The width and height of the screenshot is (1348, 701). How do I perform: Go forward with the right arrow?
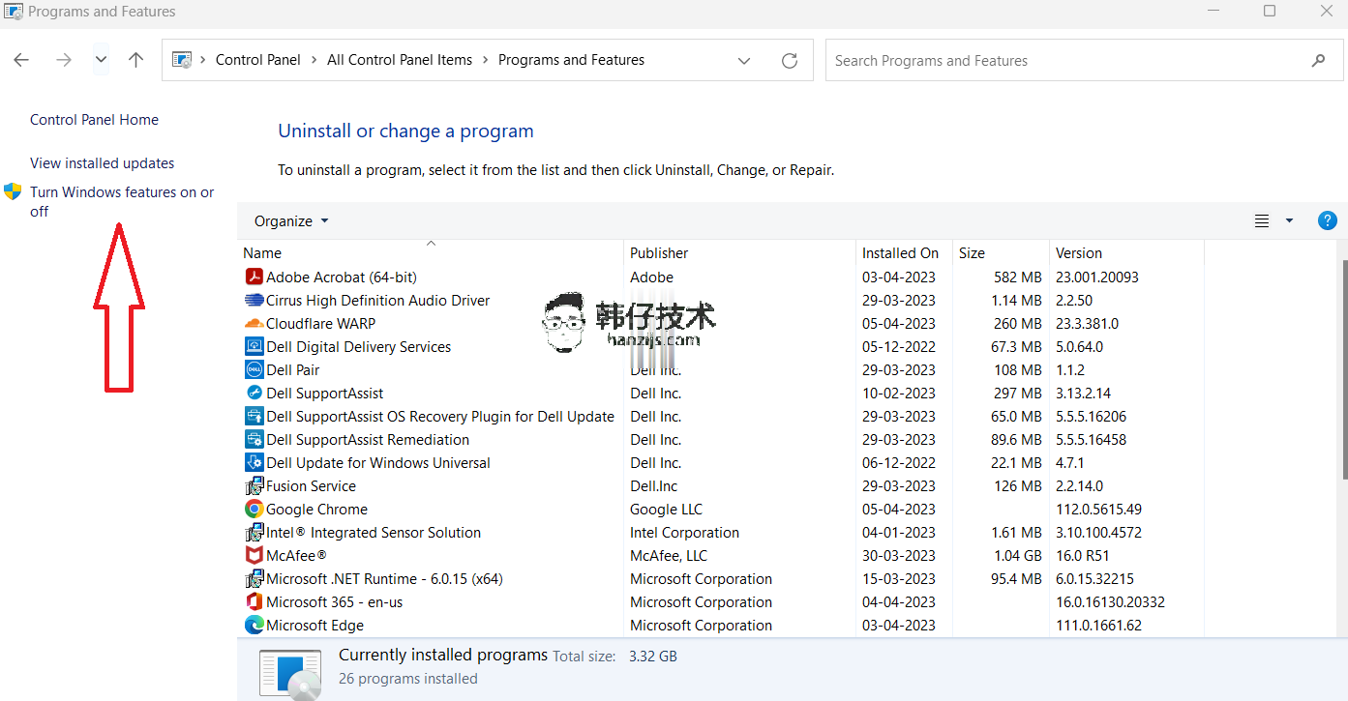64,60
